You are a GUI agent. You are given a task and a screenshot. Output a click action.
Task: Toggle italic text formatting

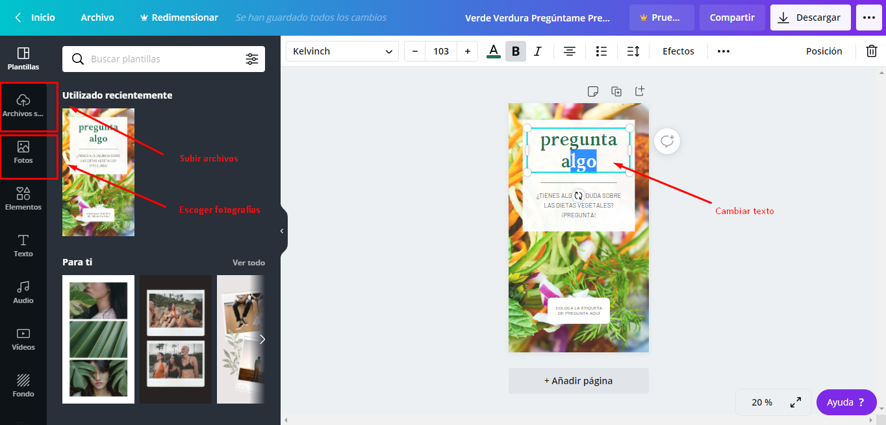tap(537, 51)
